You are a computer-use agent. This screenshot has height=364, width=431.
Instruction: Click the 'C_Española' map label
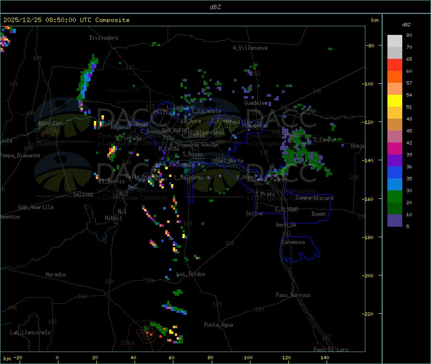(206, 111)
